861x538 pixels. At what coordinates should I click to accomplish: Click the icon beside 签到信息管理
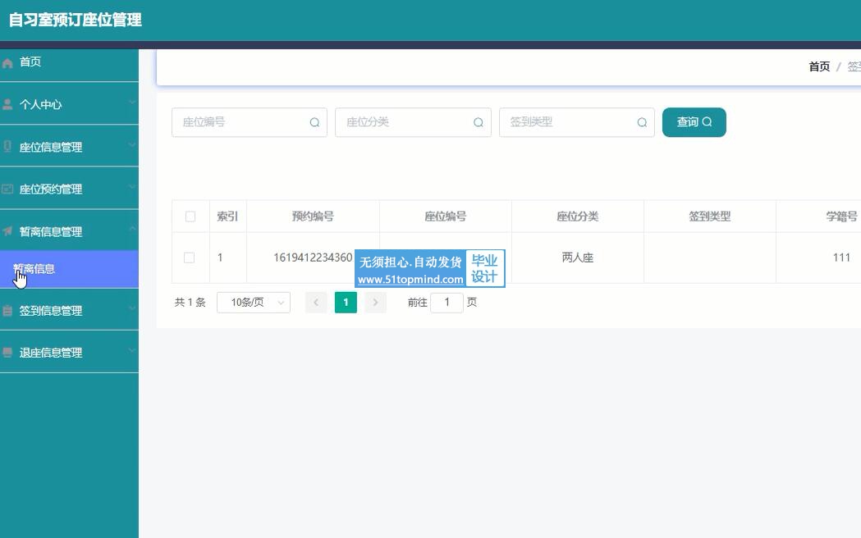click(x=7, y=311)
